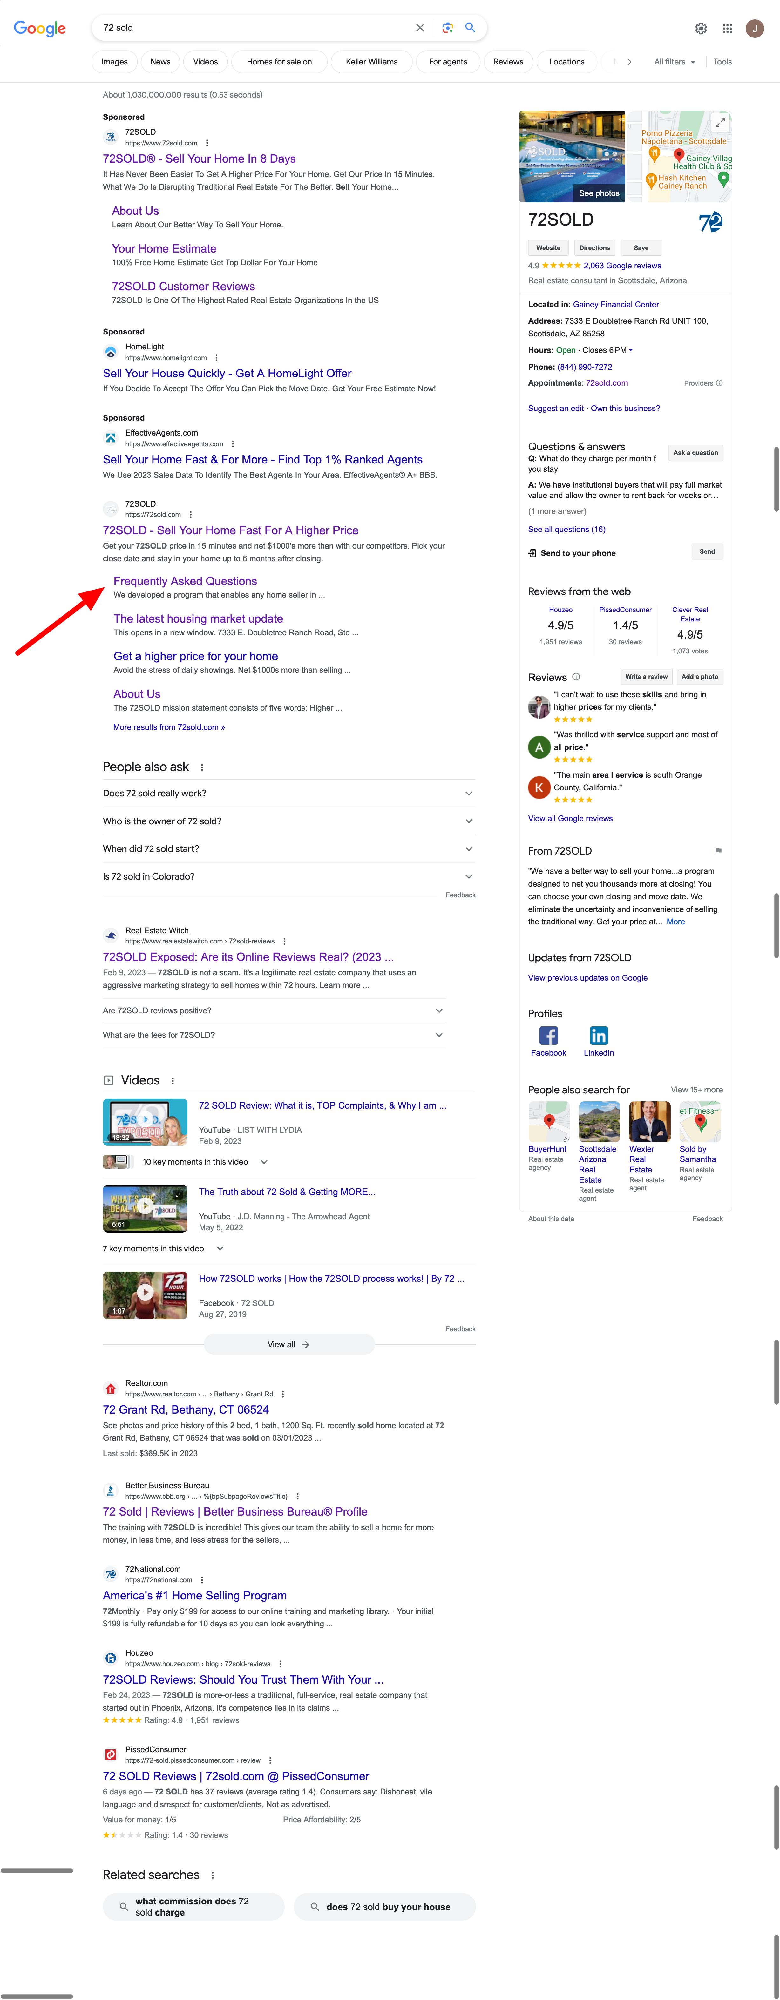Click Ask a question button
This screenshot has width=780, height=2000.
pos(695,453)
